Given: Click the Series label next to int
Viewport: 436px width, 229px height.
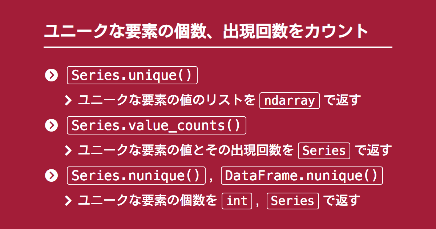Looking at the screenshot, I should coord(293,201).
